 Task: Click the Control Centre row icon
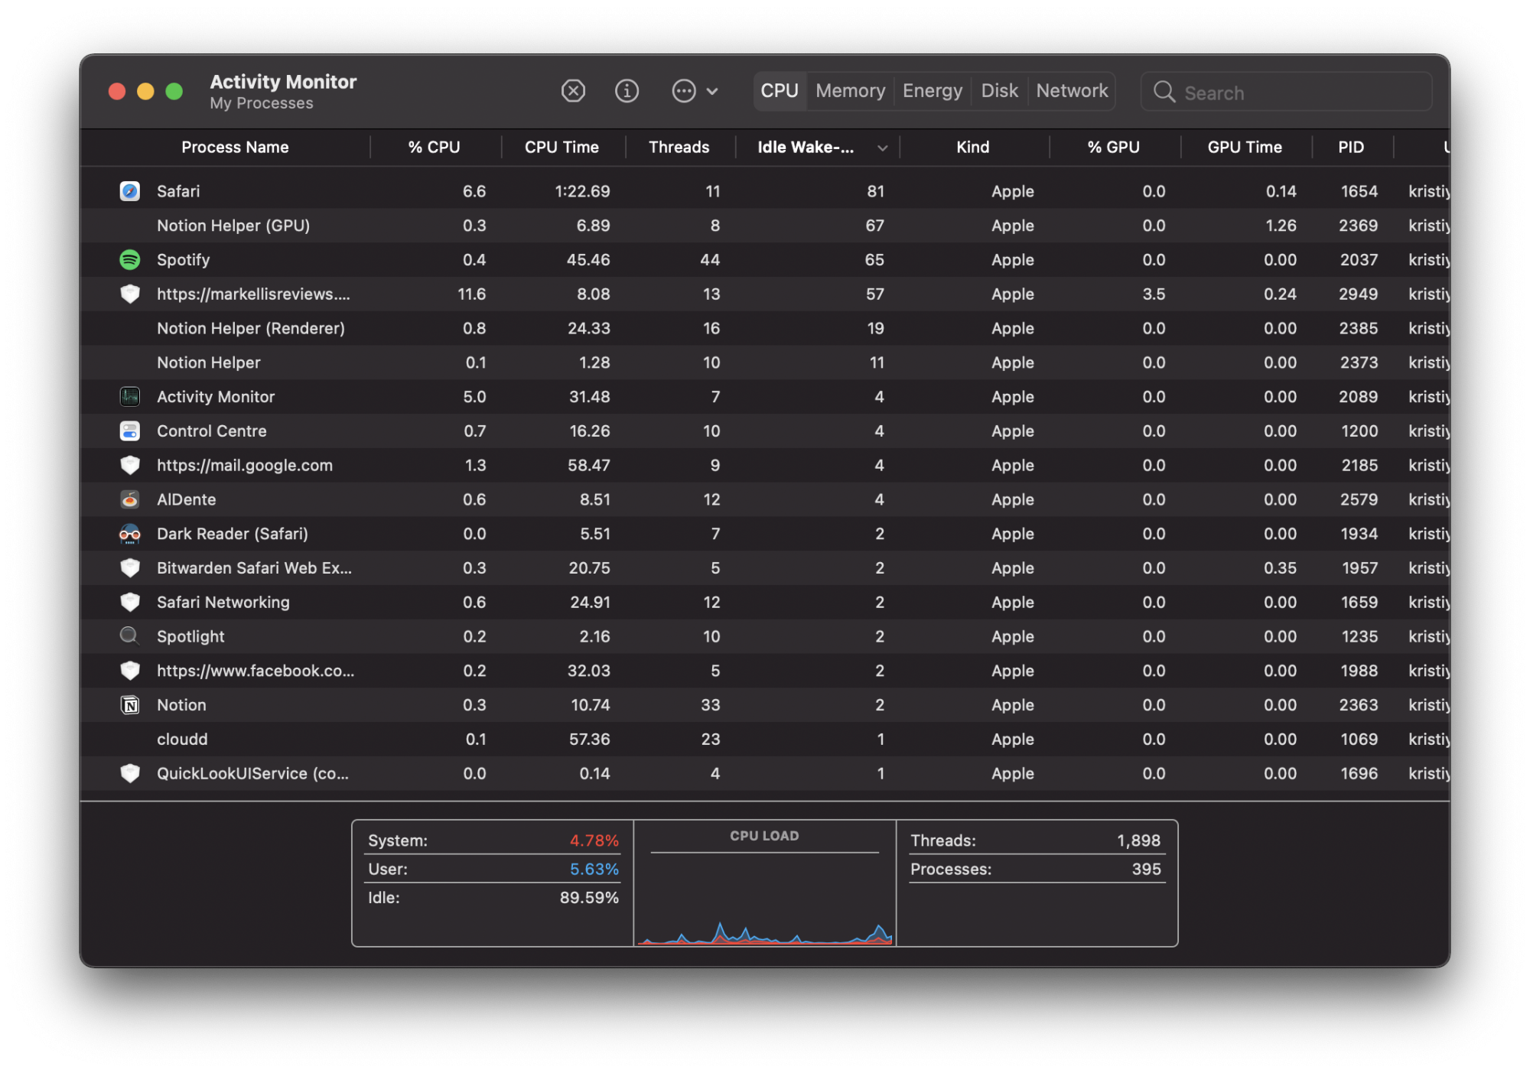click(x=130, y=431)
